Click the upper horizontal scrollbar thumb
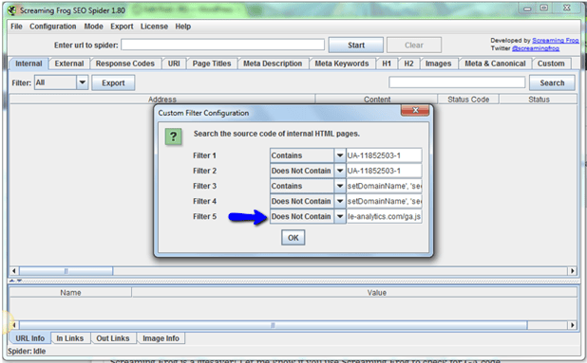This screenshot has height=363, width=587. [x=66, y=271]
